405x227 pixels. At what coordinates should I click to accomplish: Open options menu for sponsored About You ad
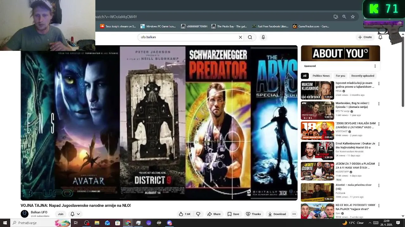(375, 66)
